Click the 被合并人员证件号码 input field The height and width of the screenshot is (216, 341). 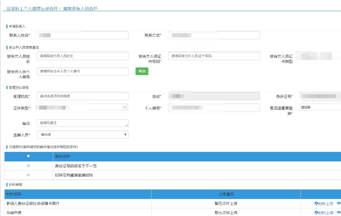(x=214, y=56)
